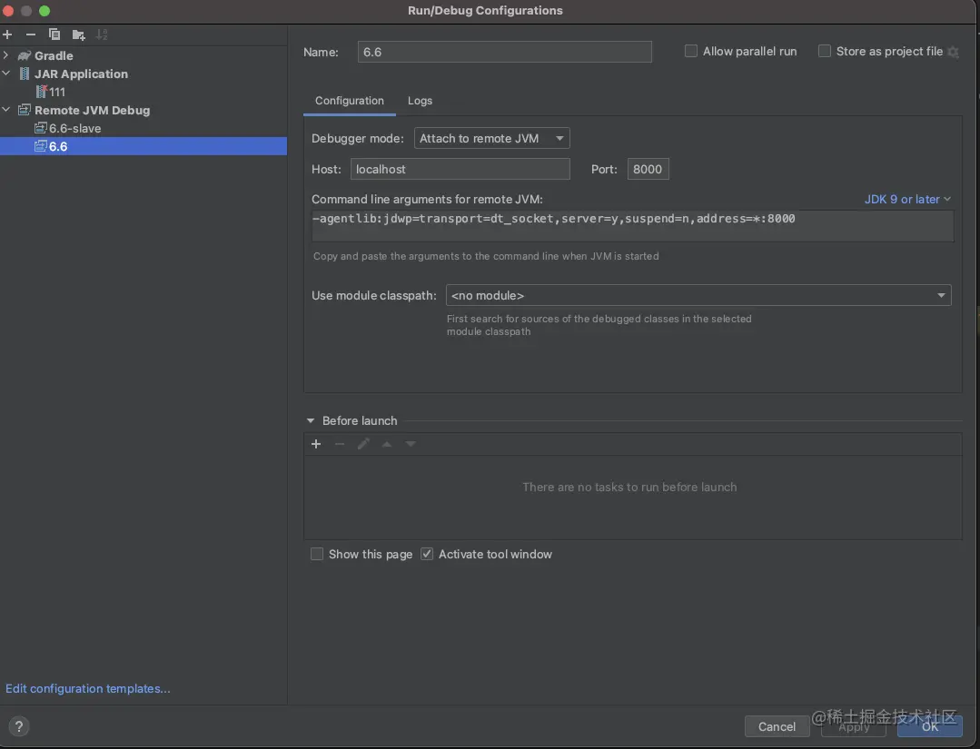
Task: Click the 6.6-slave configuration icon
Action: (41, 128)
